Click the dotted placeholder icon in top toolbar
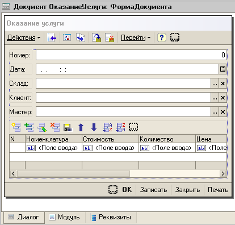This screenshot has width=235, height=225. pyautogui.click(x=175, y=37)
